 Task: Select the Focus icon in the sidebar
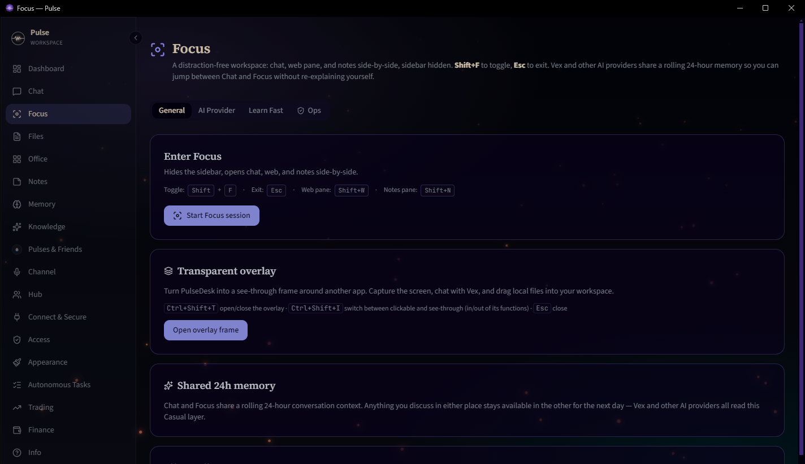pyautogui.click(x=17, y=114)
